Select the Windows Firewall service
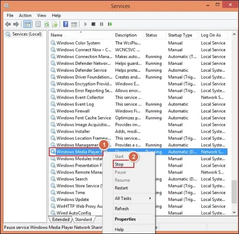This screenshot has height=234, width=239. 139,111
